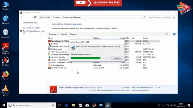Refresh the Programs and Features list
This screenshot has height=108, width=193.
pos(145,17)
